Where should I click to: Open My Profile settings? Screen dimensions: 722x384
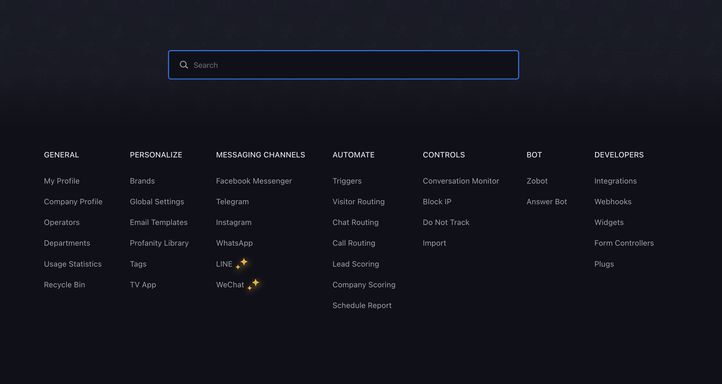(62, 181)
